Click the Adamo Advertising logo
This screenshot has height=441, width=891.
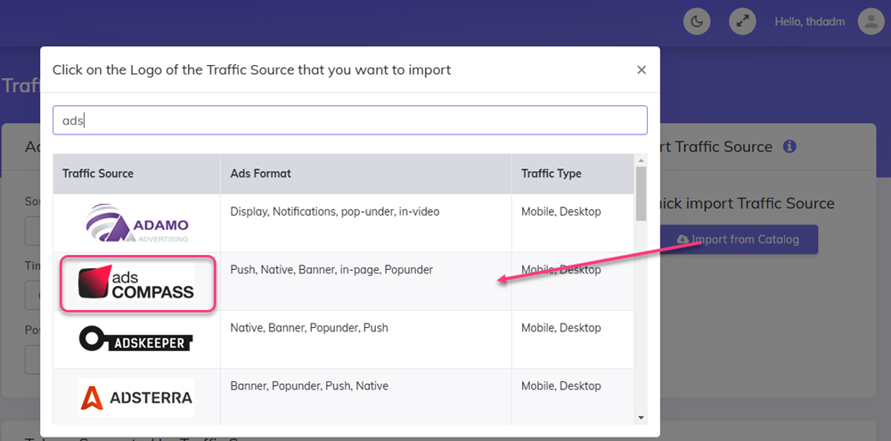pyautogui.click(x=136, y=223)
